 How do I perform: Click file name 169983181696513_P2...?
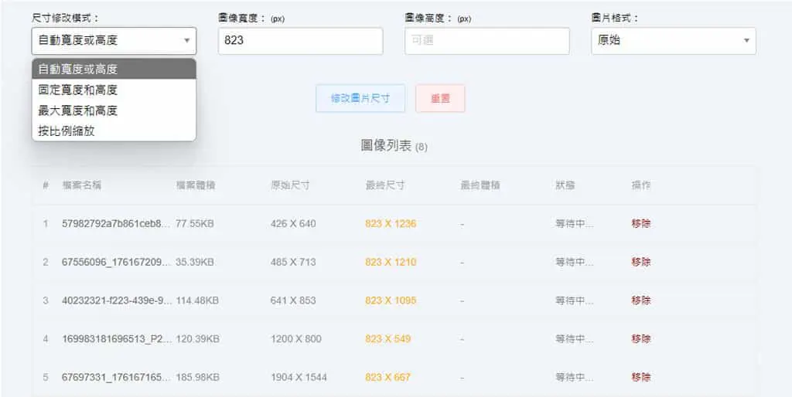coord(116,338)
